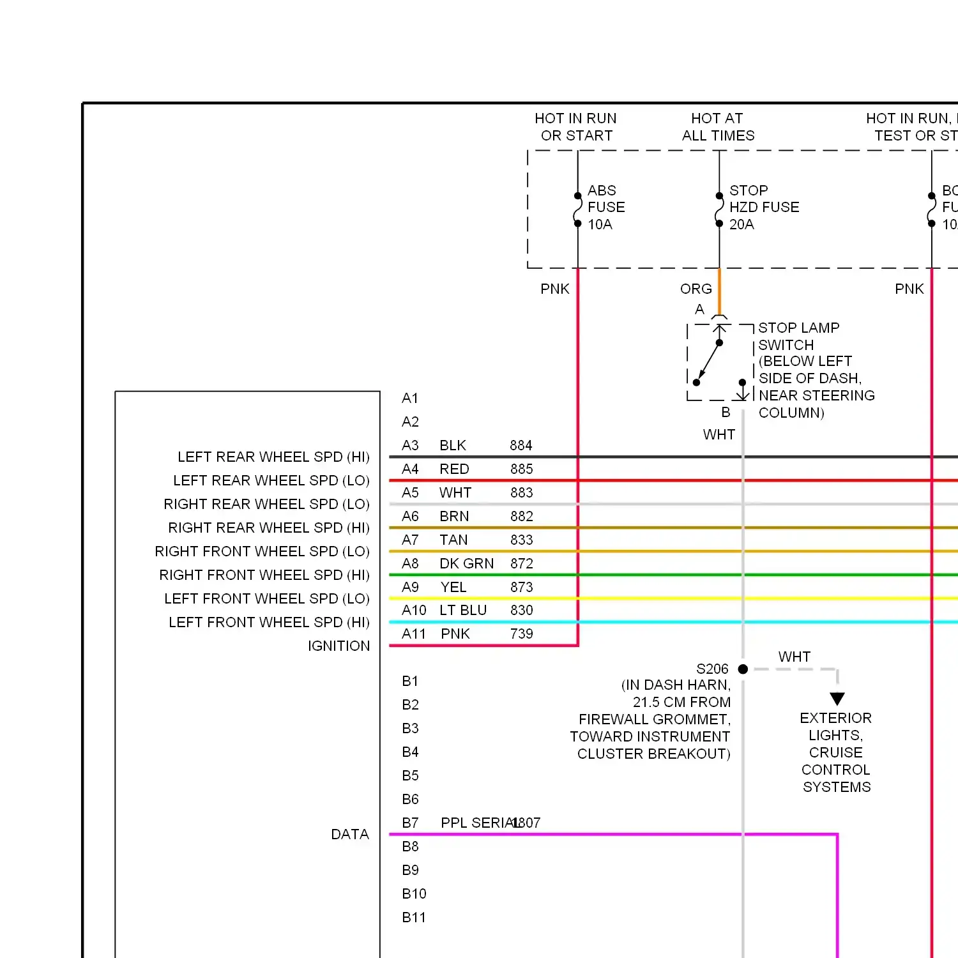Click 'EXTERIOR LIGHTS, CRUISE CONTROL SYSTEMS' reference
This screenshot has height=958, width=958.
(x=836, y=752)
